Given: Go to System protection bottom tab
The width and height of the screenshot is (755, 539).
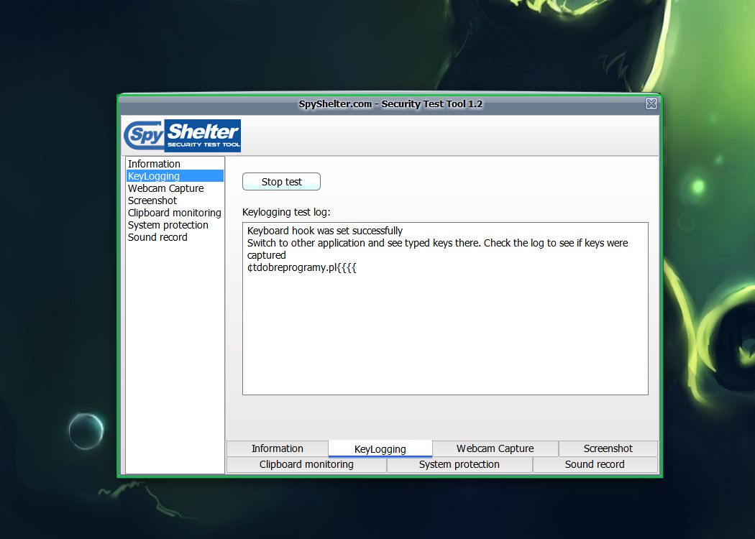Looking at the screenshot, I should point(459,464).
